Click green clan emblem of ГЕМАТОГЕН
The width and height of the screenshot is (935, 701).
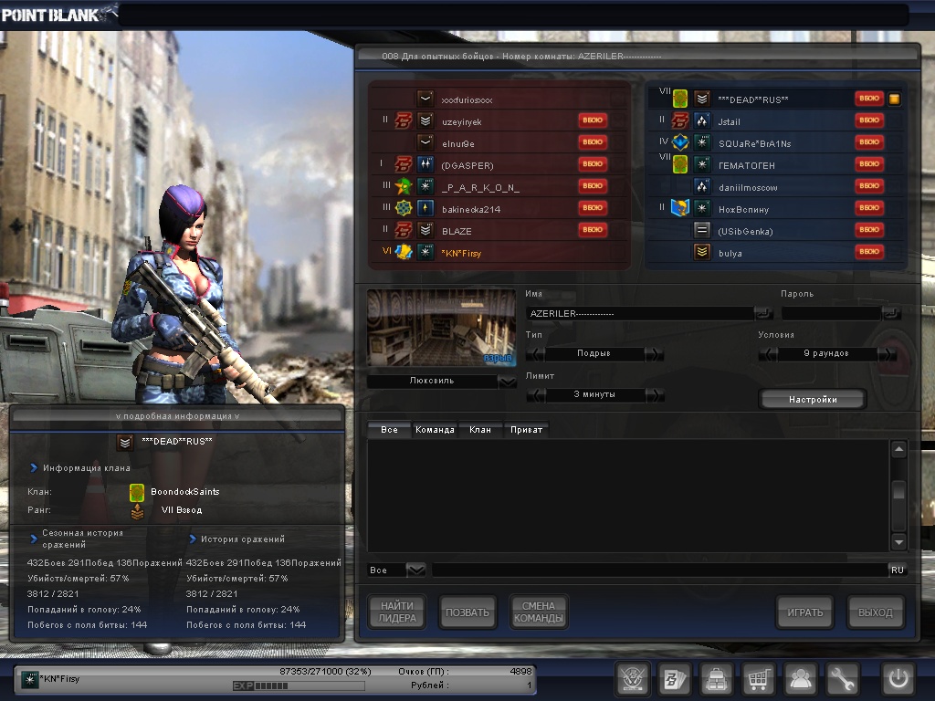pos(679,164)
